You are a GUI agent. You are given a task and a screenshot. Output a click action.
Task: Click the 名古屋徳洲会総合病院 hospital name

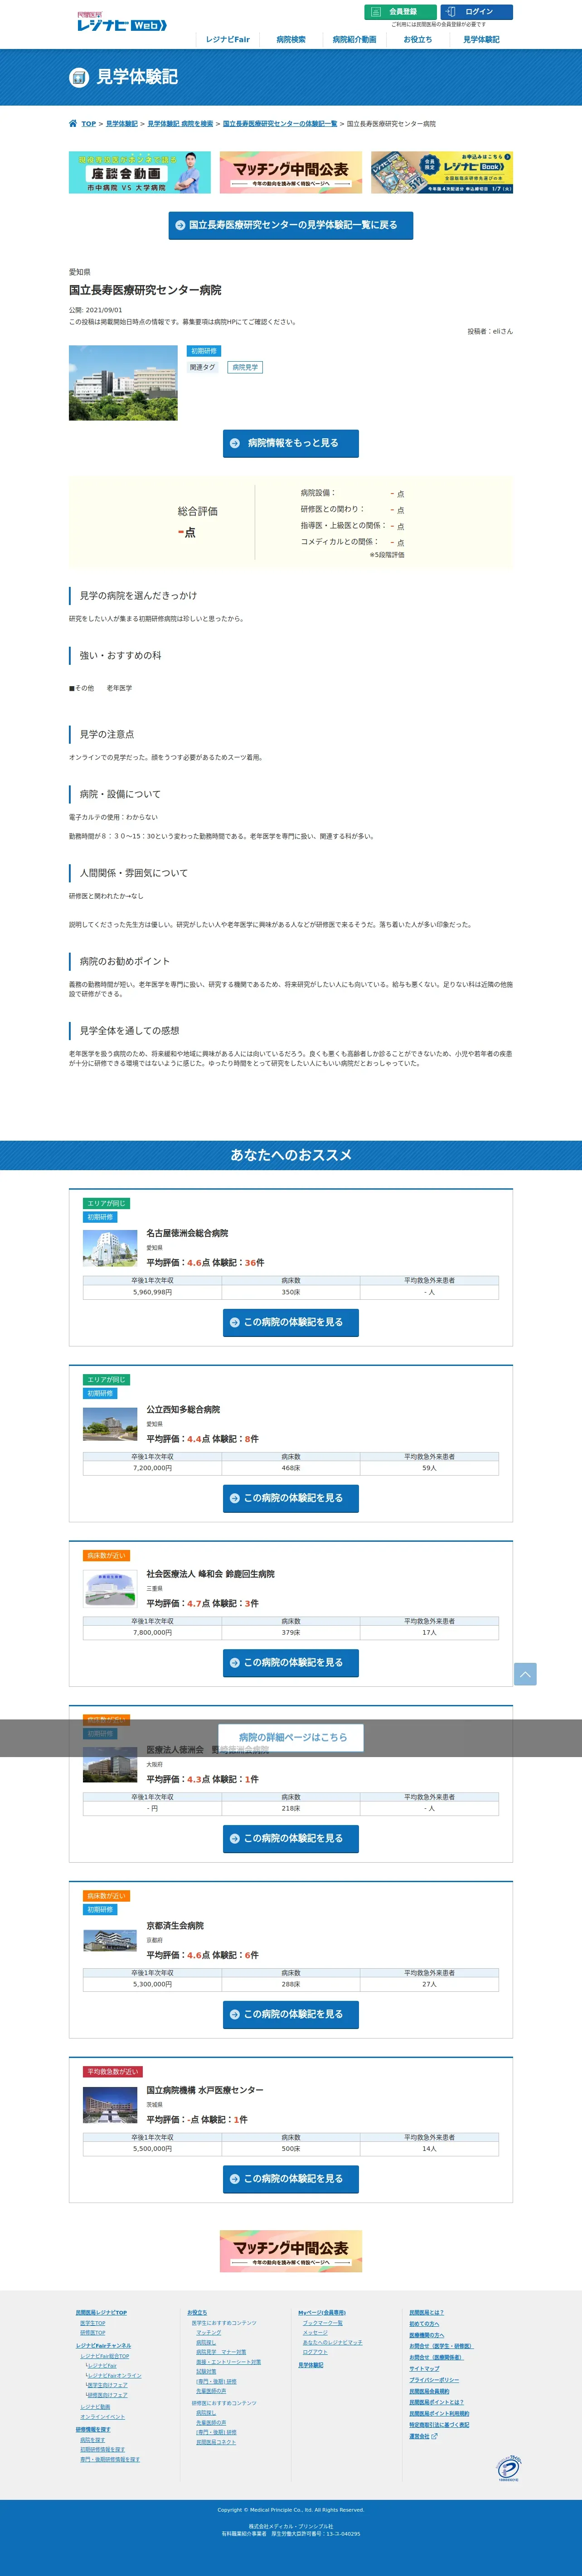(187, 1233)
